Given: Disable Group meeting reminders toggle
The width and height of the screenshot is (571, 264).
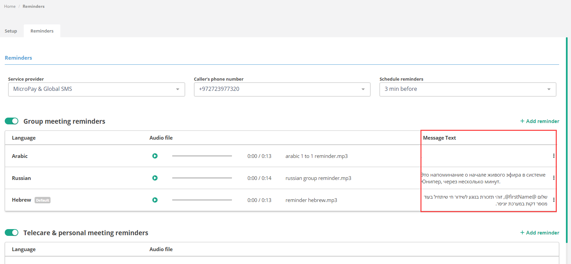Looking at the screenshot, I should (12, 121).
